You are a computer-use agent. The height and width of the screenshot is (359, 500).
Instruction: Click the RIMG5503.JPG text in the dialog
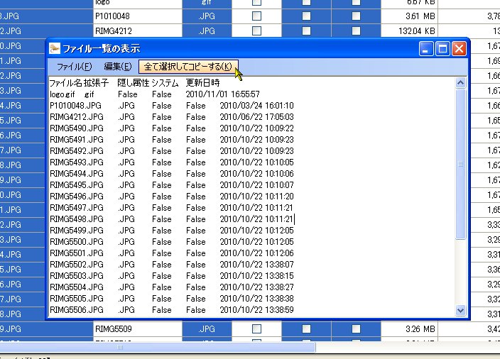pyautogui.click(x=77, y=276)
